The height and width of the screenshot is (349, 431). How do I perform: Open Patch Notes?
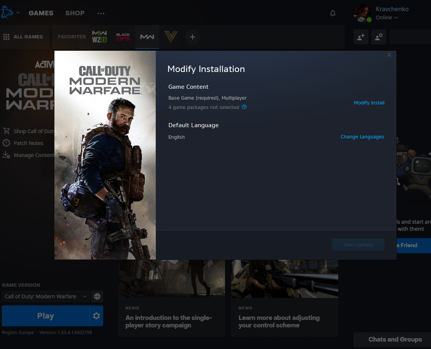click(28, 143)
